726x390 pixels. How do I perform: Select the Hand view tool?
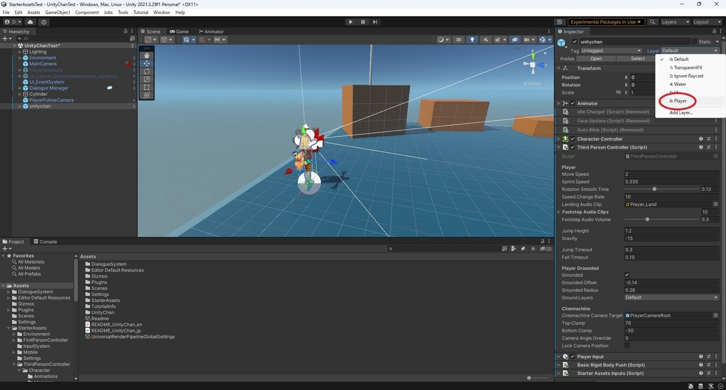pos(146,55)
